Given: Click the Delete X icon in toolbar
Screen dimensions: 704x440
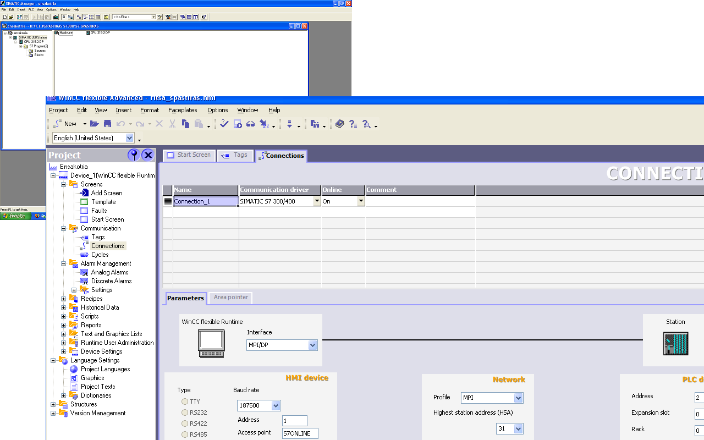Looking at the screenshot, I should pyautogui.click(x=159, y=124).
